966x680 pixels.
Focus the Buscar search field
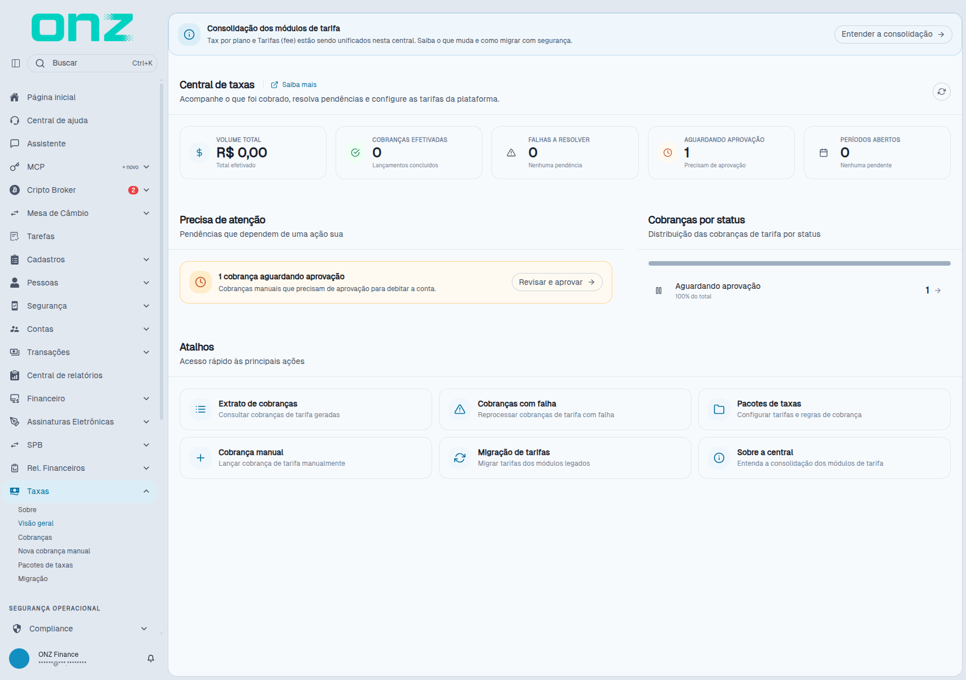click(x=92, y=63)
